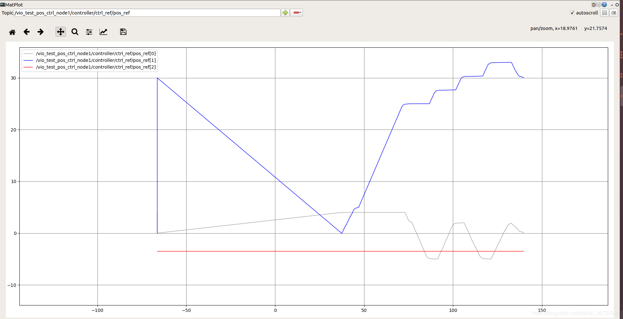This screenshot has height=319, width=623.
Task: Click y-axis tick label 30
Action: 14,78
